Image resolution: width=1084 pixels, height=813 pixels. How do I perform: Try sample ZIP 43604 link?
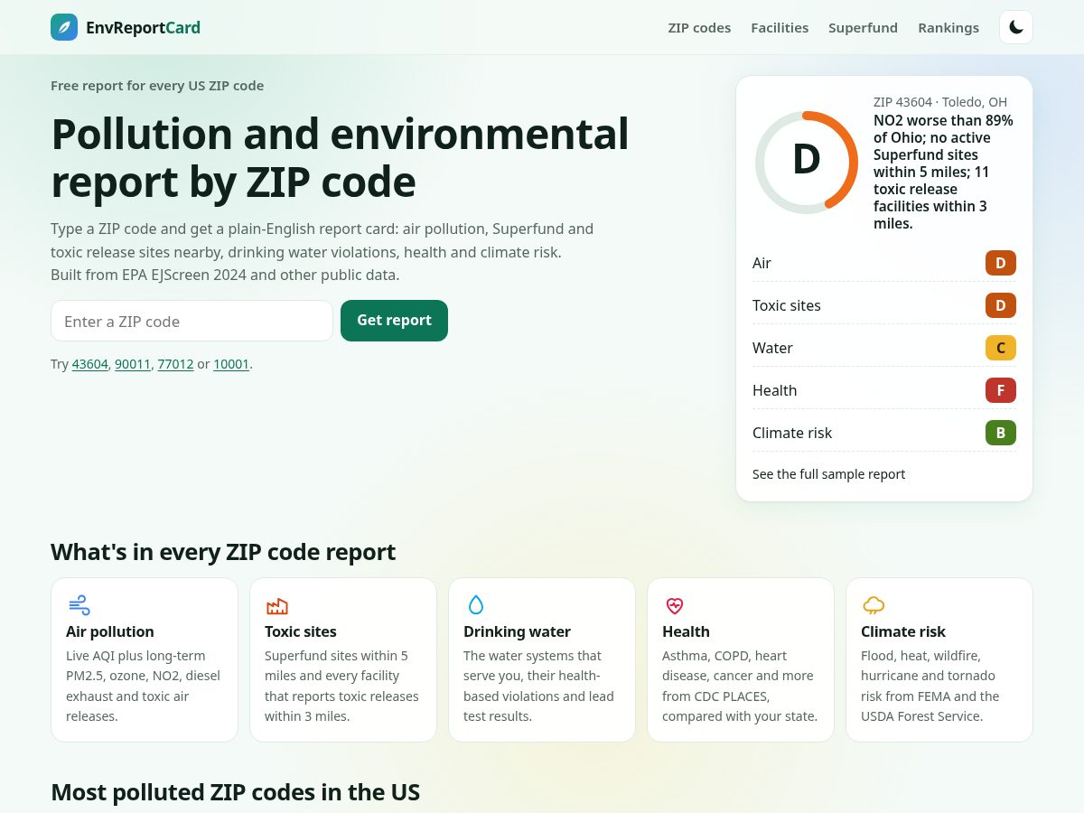pos(90,364)
